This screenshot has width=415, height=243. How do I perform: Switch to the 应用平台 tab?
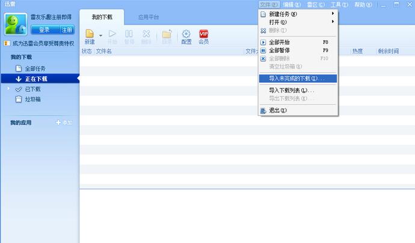tap(149, 17)
